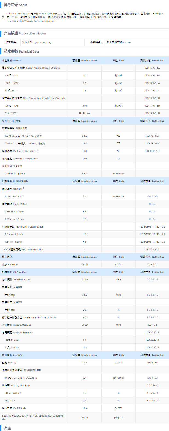The width and height of the screenshot is (169, 431).
Task: Open ISO 527-2 link for Nominal Tensile Strain
Action: [152, 318]
